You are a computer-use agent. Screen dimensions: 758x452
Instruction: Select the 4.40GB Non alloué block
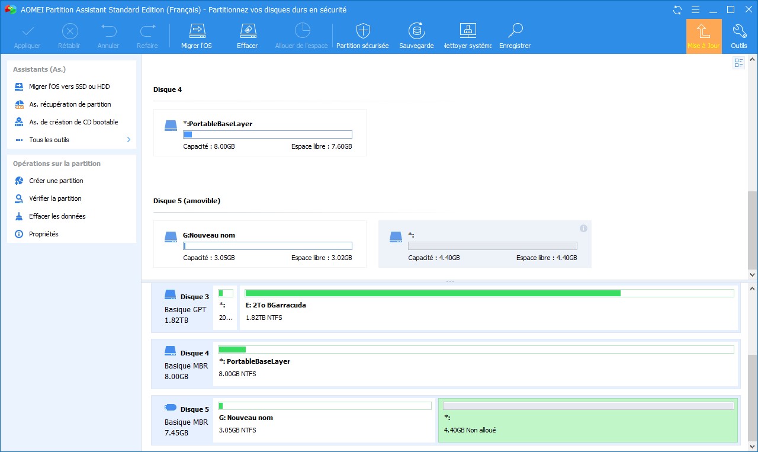[588, 419]
